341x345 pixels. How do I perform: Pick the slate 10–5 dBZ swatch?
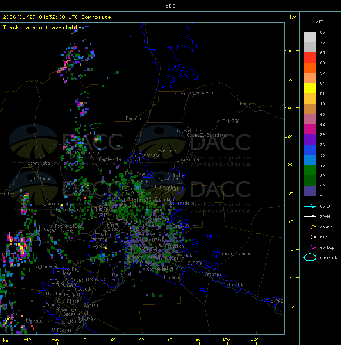coord(310,191)
